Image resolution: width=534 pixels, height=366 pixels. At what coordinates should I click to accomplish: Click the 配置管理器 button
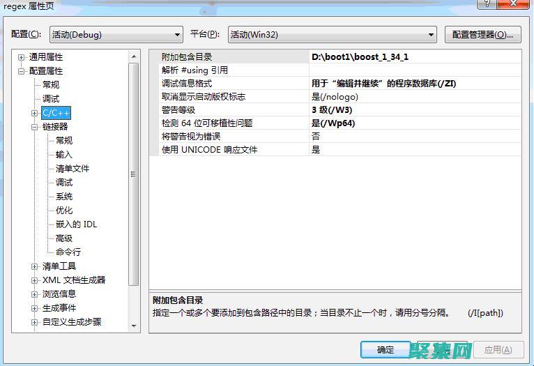[x=482, y=35]
